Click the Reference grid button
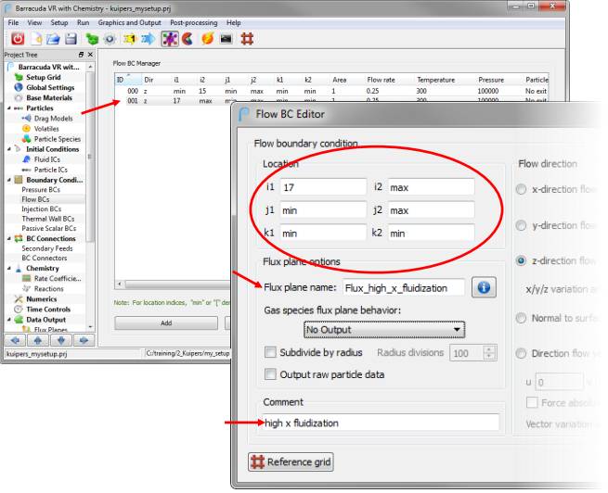 [x=291, y=461]
